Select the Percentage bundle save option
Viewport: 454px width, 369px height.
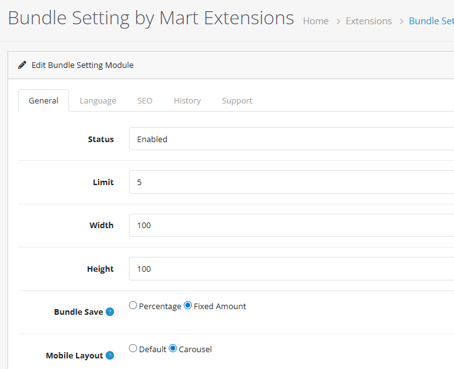[133, 306]
